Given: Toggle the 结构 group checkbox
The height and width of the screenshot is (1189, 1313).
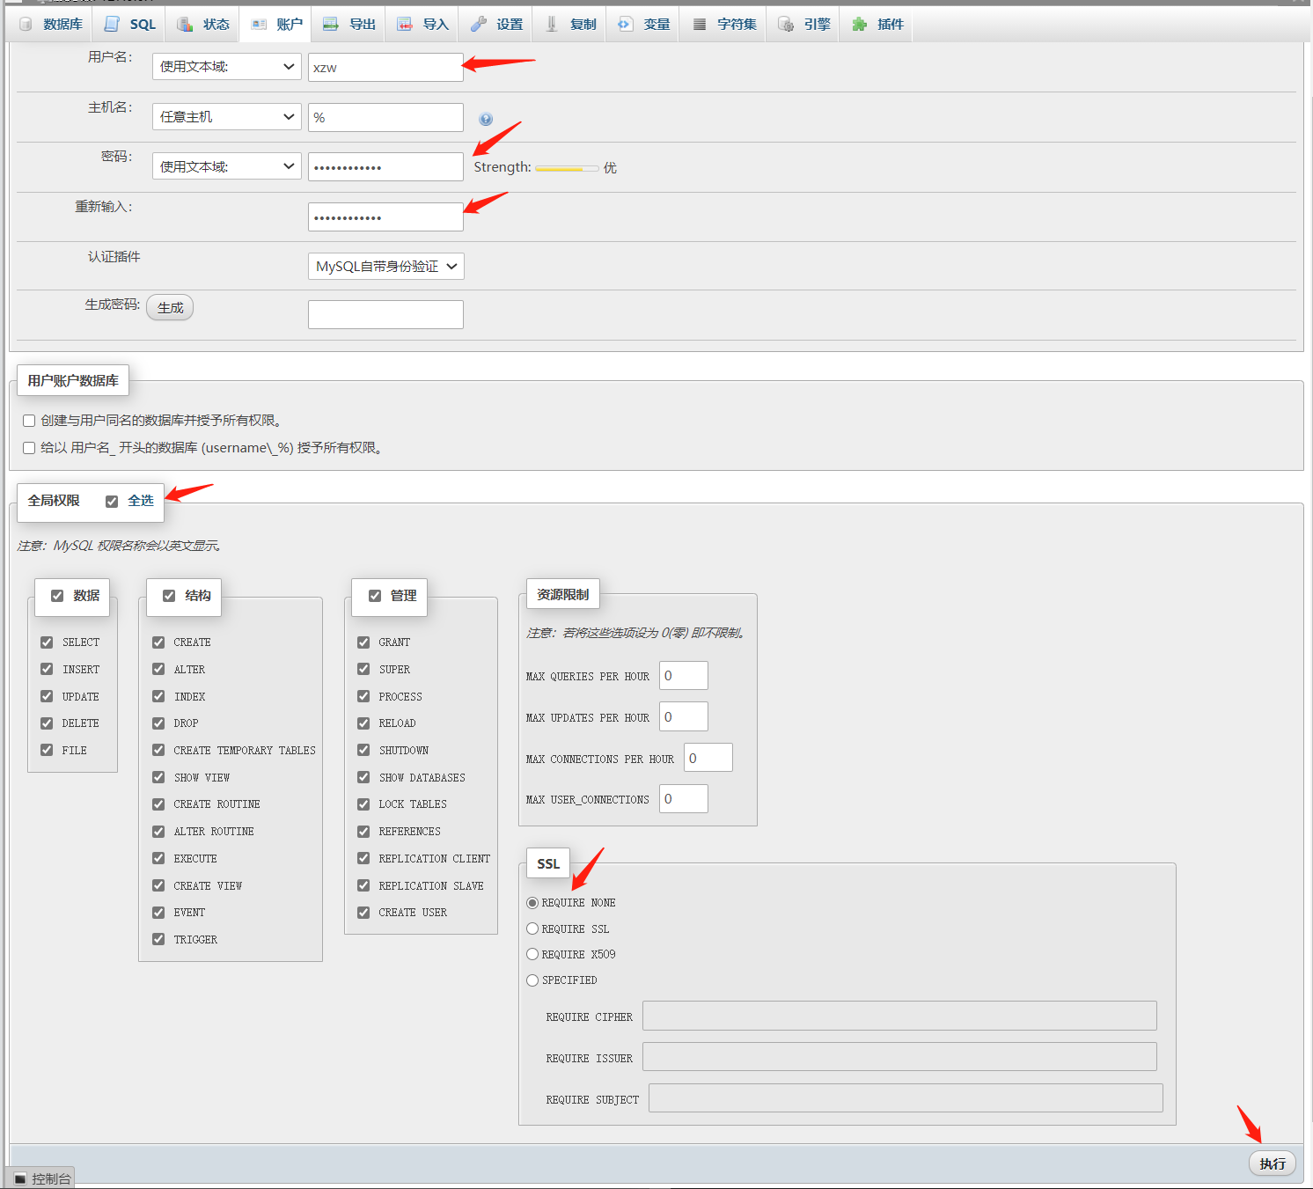Looking at the screenshot, I should [169, 596].
